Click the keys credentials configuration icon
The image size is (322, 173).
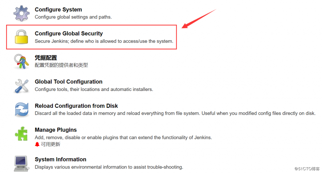pyautogui.click(x=21, y=61)
